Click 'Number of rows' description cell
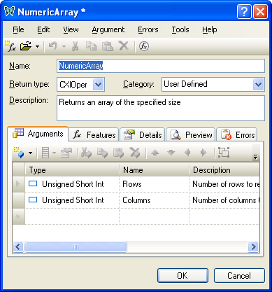The width and height of the screenshot is (272, 292). (x=224, y=184)
